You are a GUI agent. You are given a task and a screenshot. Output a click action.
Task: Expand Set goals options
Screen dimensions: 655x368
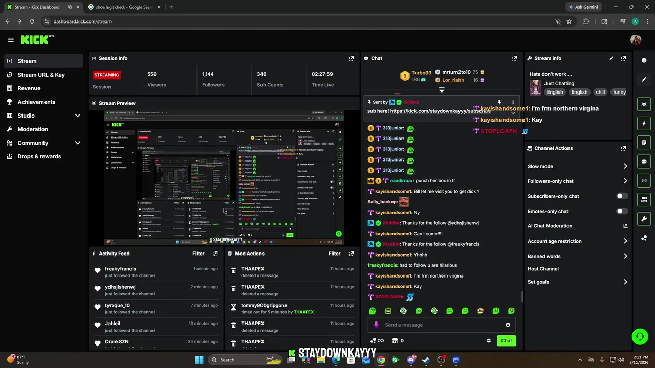[625, 282]
